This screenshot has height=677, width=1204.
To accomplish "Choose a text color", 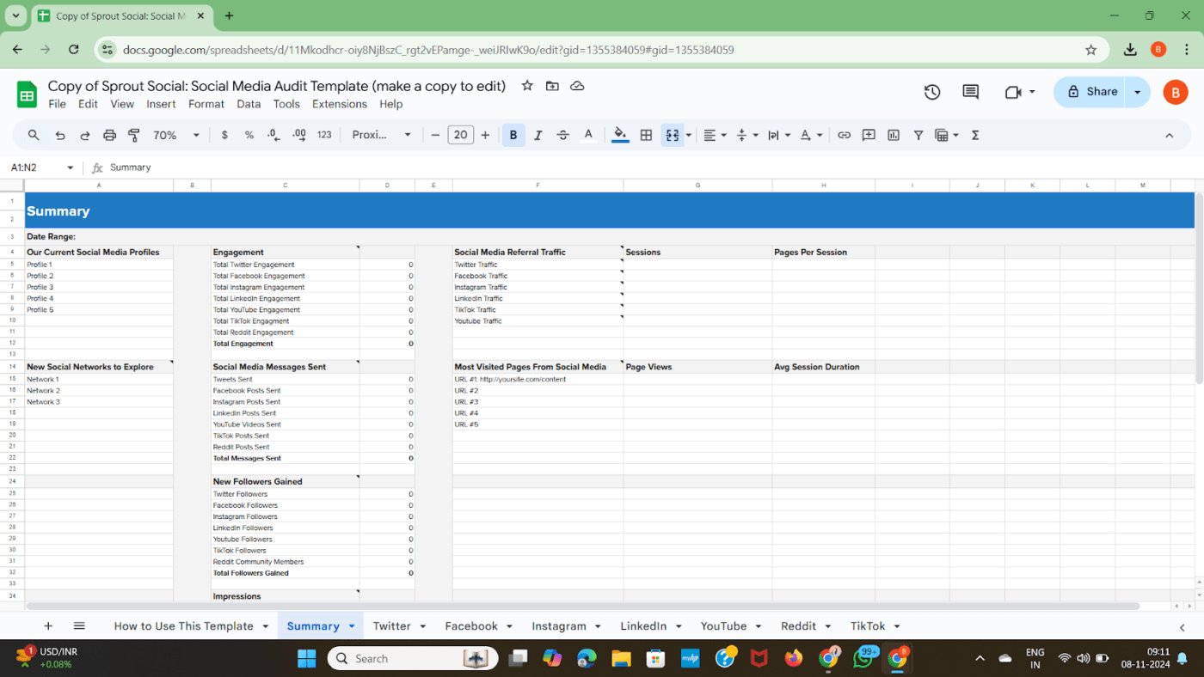I will click(589, 135).
